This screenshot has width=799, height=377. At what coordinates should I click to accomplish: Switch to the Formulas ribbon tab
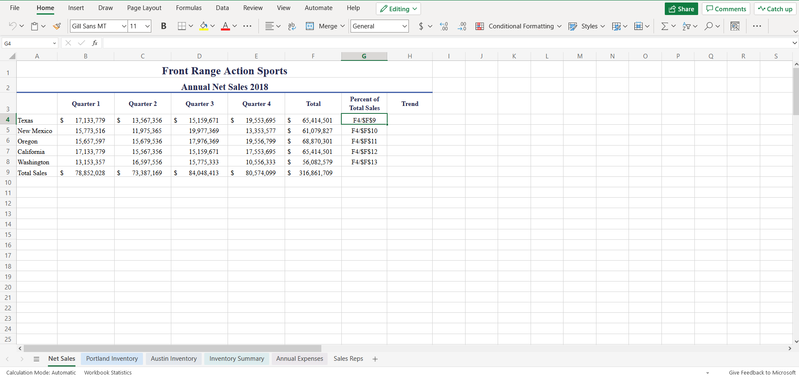coord(189,8)
